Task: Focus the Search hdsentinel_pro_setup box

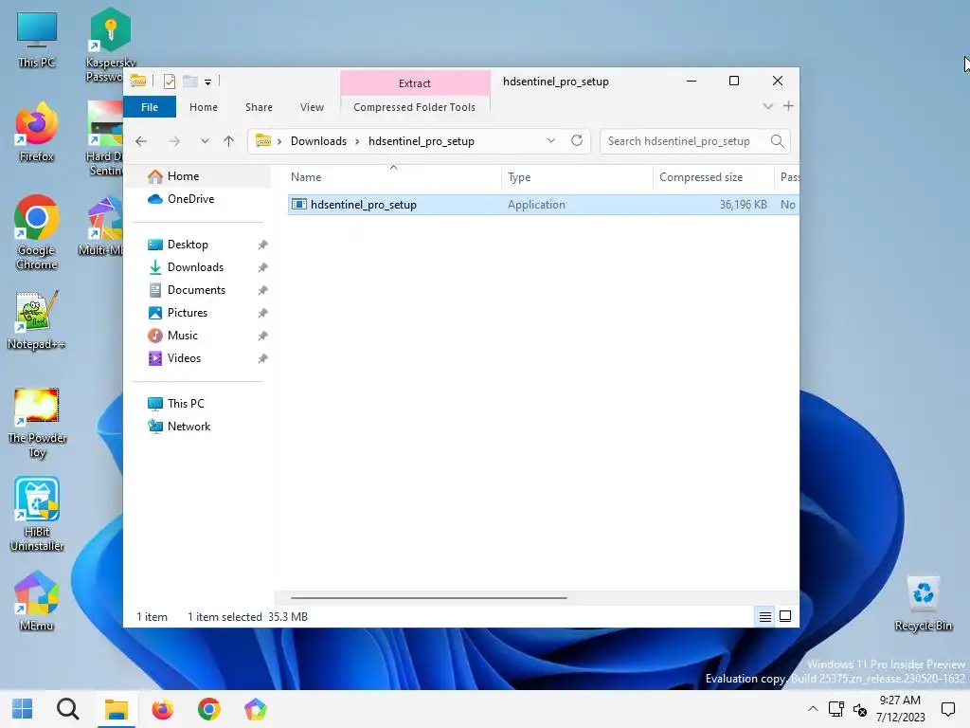Action: click(694, 141)
